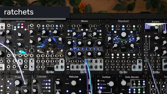Toggle the choke button on Surface
Image resolution: width=167 pixels, height=94 pixels.
pyautogui.click(x=98, y=84)
